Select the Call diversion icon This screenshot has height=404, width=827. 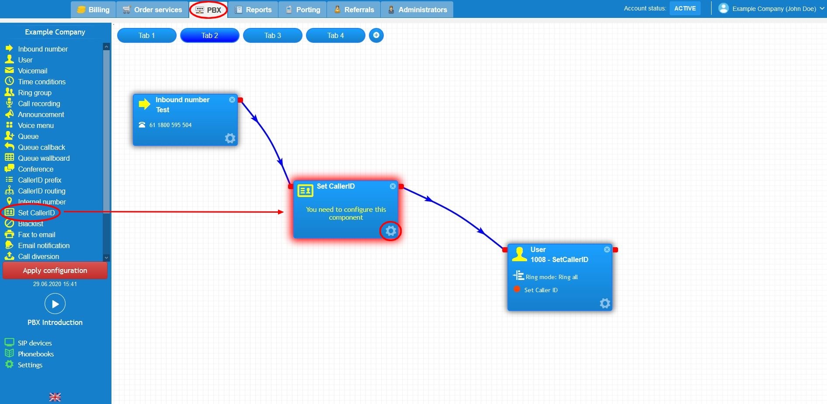click(x=9, y=256)
